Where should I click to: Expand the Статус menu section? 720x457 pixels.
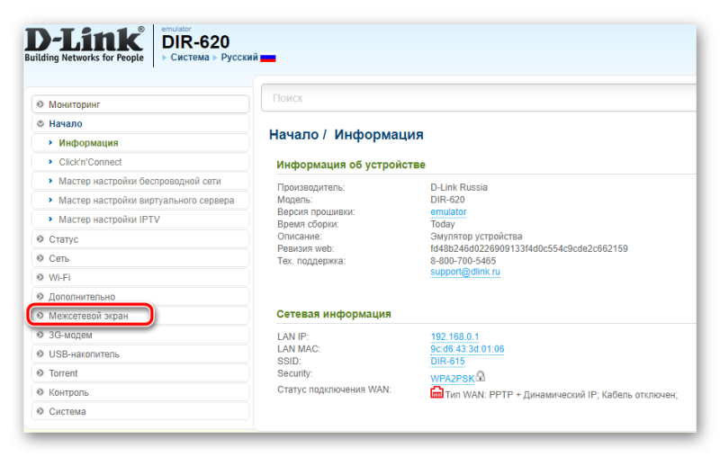pos(140,239)
